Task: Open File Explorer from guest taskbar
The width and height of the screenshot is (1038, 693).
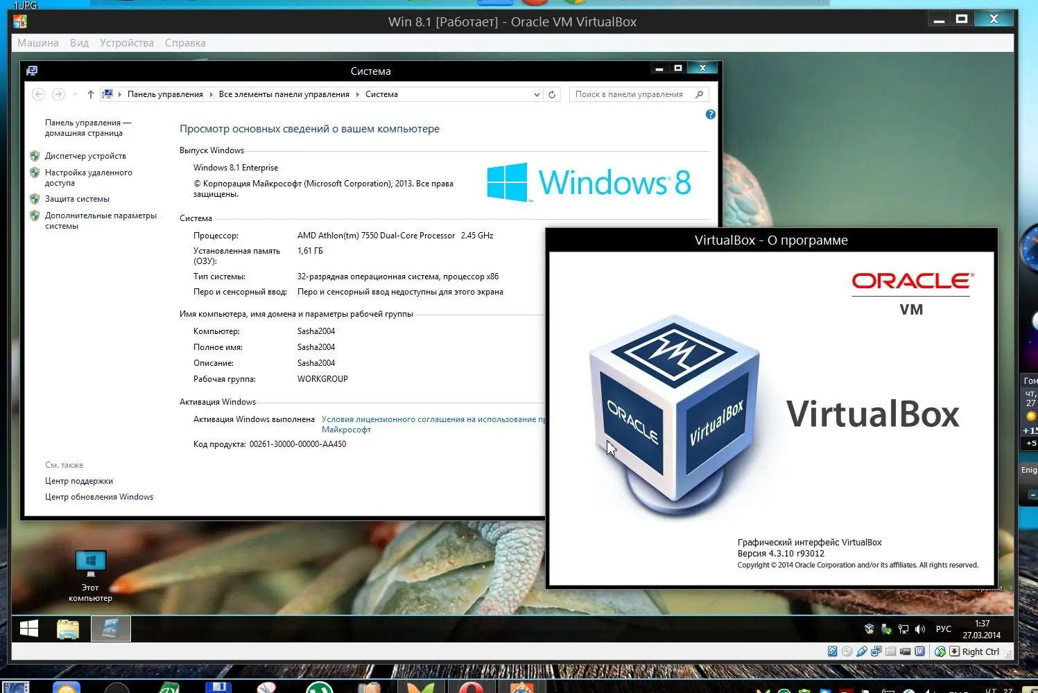Action: pos(68,629)
